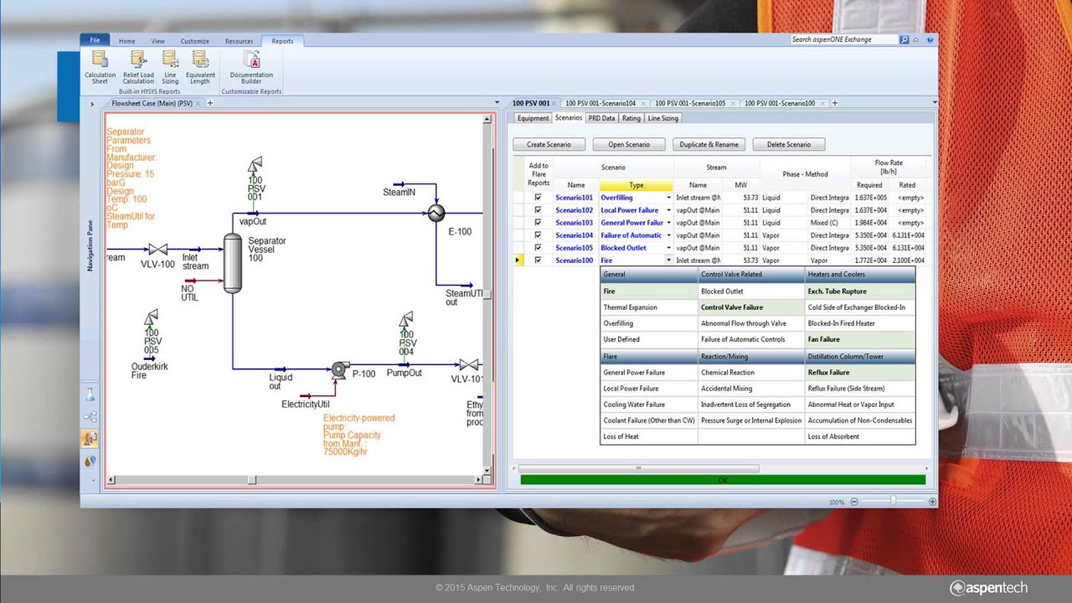1072x603 pixels.
Task: Click the Duplicate & Rename button
Action: click(x=709, y=145)
